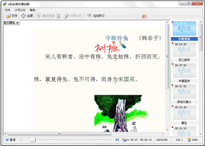
Task: Open the 小节(20) menu
Action: coord(20,10)
